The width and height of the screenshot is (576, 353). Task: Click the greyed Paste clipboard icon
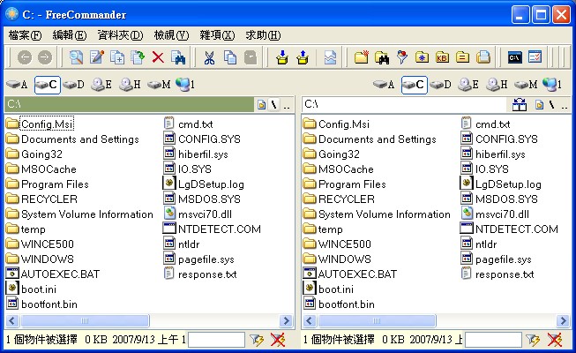click(251, 57)
